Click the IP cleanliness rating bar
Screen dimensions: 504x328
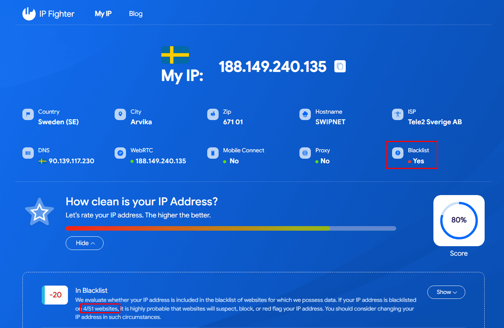point(231,228)
